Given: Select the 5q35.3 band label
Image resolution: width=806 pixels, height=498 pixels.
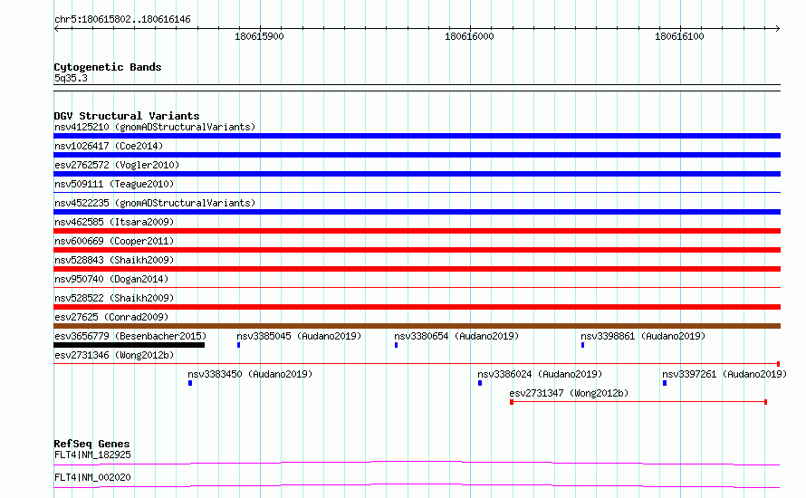Looking at the screenshot, I should coord(71,78).
